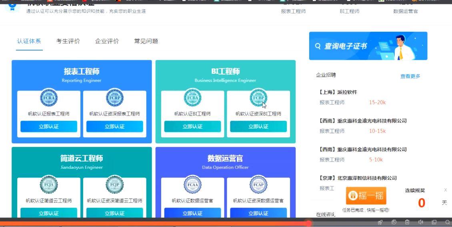Click the red playback progress slider handle
Screen dimensions: 452x227
pos(308,223)
